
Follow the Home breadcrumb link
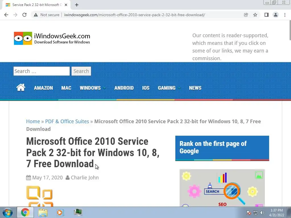33,121
